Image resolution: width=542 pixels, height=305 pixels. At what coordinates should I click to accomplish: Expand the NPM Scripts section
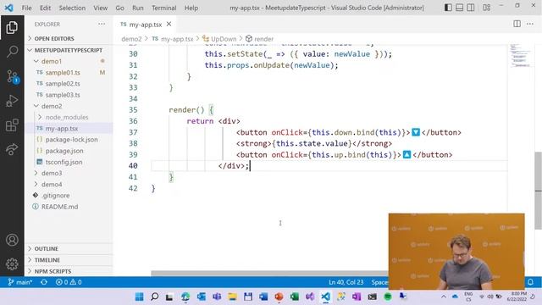coord(69,271)
